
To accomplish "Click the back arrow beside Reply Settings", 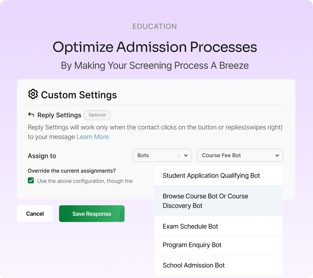I will (31, 115).
